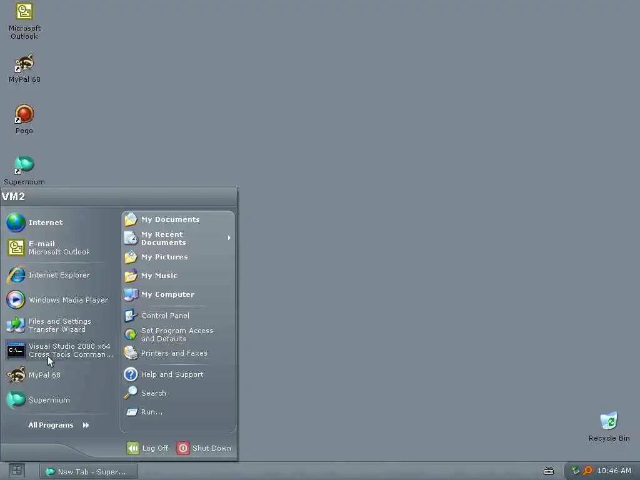Click Internet globe icon in Start menu
The height and width of the screenshot is (480, 640).
(x=16, y=222)
